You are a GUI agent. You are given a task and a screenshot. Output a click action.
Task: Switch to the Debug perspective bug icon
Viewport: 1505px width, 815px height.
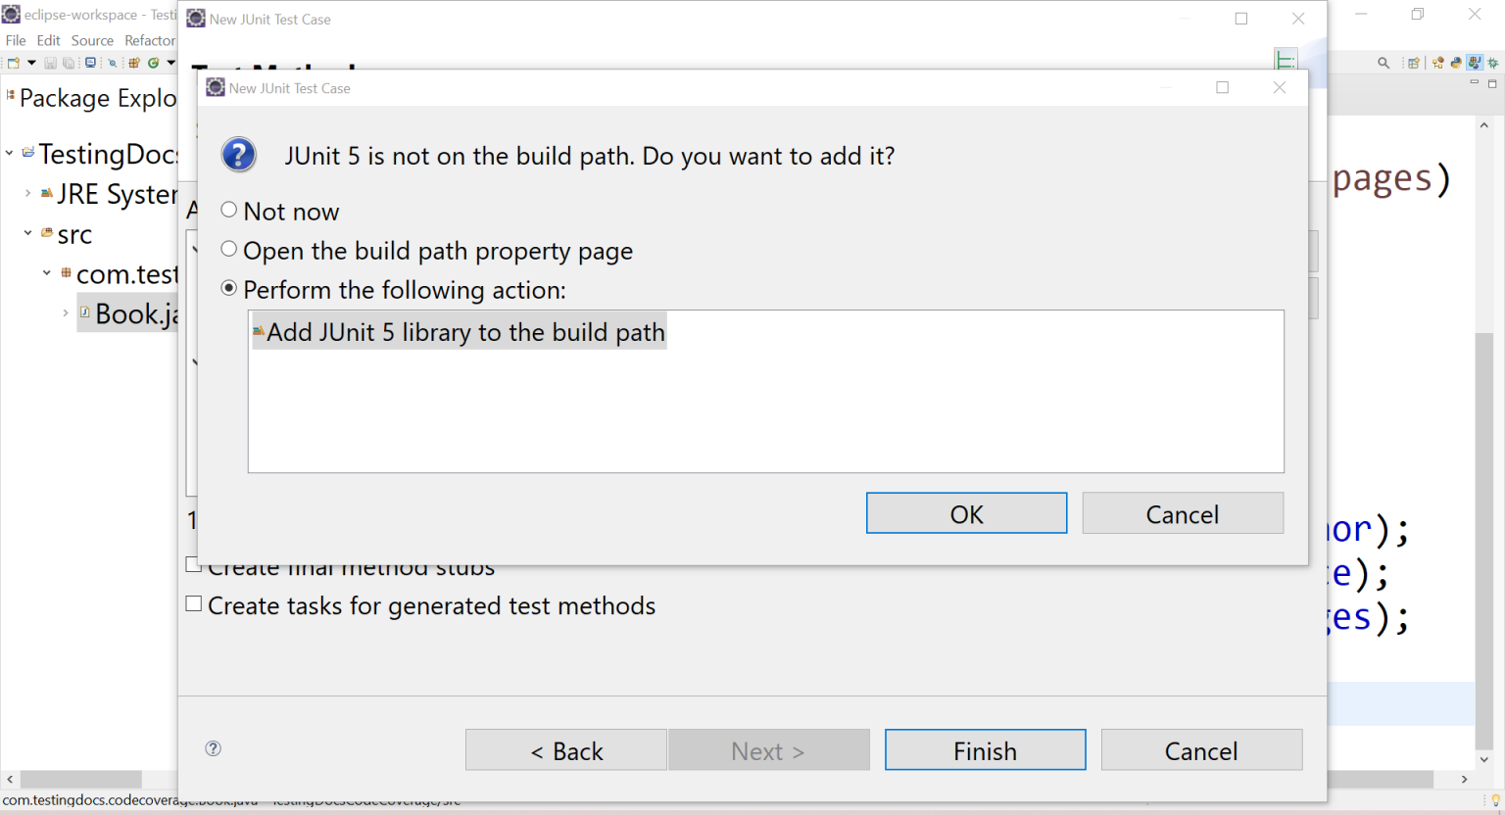click(x=1493, y=63)
